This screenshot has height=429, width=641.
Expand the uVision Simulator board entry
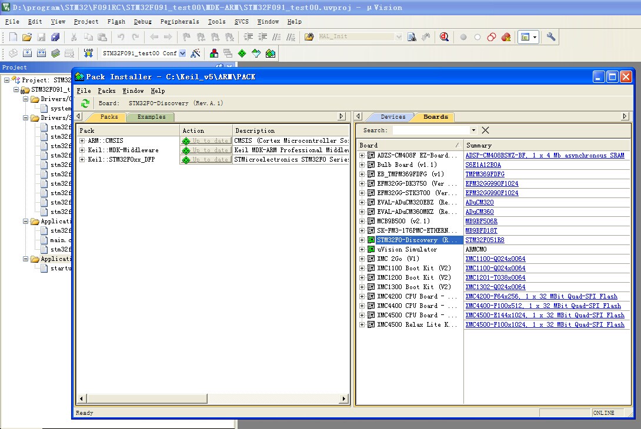362,250
